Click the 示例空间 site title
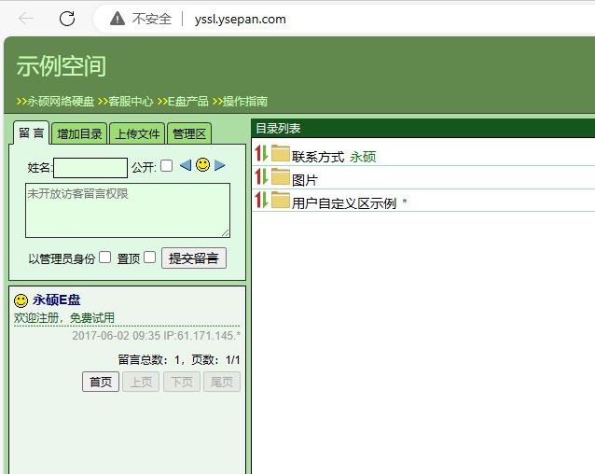 [62, 66]
